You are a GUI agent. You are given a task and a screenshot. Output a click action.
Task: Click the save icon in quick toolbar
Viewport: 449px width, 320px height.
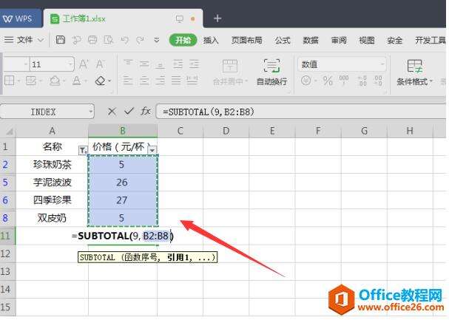tap(61, 40)
